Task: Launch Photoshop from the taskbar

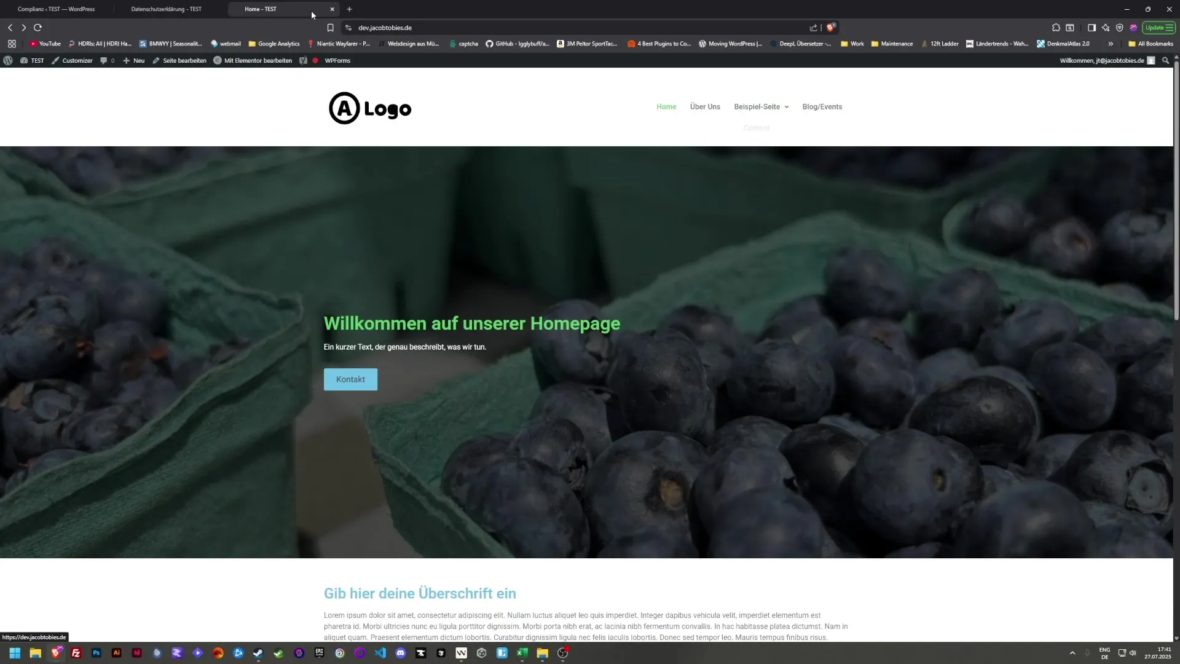Action: (x=96, y=653)
